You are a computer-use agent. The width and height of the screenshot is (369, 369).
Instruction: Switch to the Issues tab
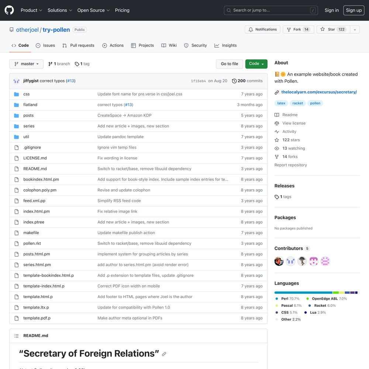coord(45,45)
